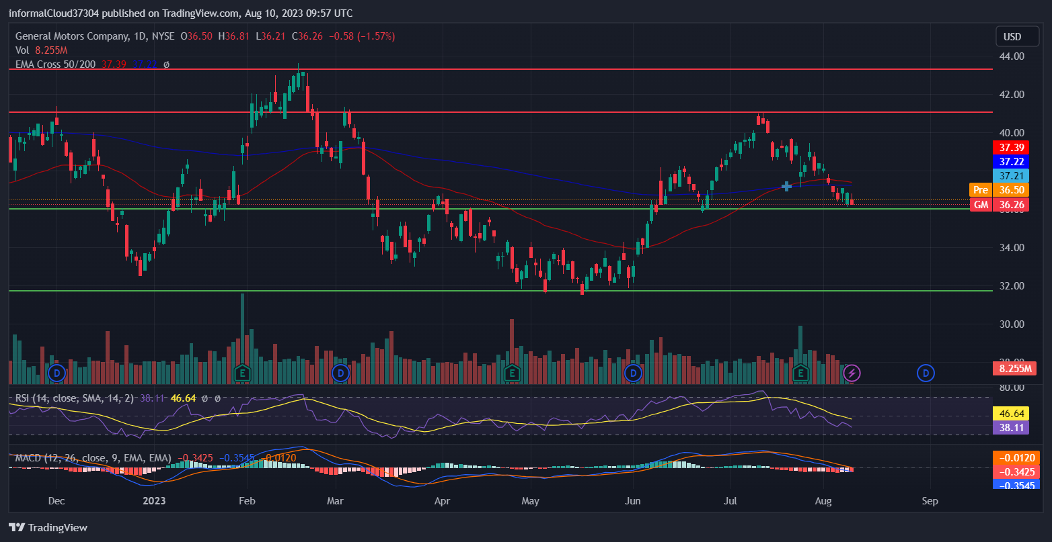Select the RSI indicator legend
Viewport: 1052px width, 542px height.
coord(75,398)
